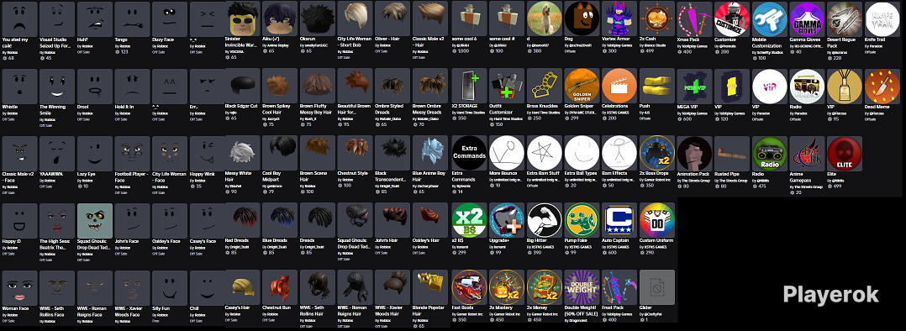Image resolution: width=906 pixels, height=331 pixels.
Task: Open the Squad Ghouls zombie face thumbnail
Action: click(95, 221)
